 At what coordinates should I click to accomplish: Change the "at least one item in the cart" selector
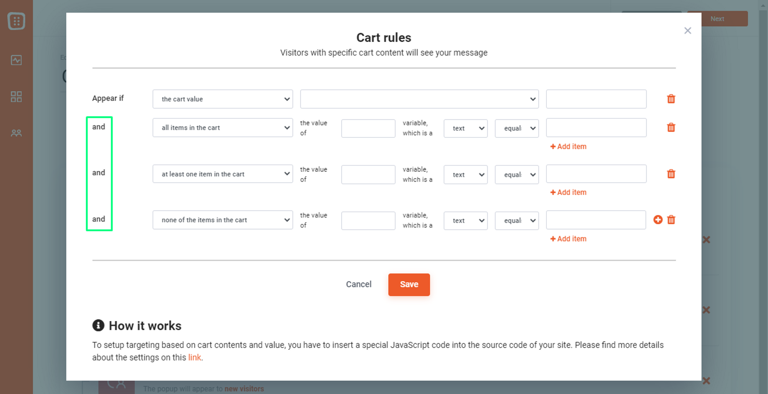[222, 174]
